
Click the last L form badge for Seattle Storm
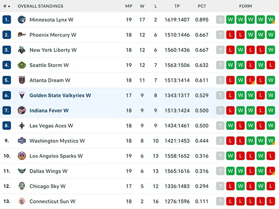coord(271,65)
